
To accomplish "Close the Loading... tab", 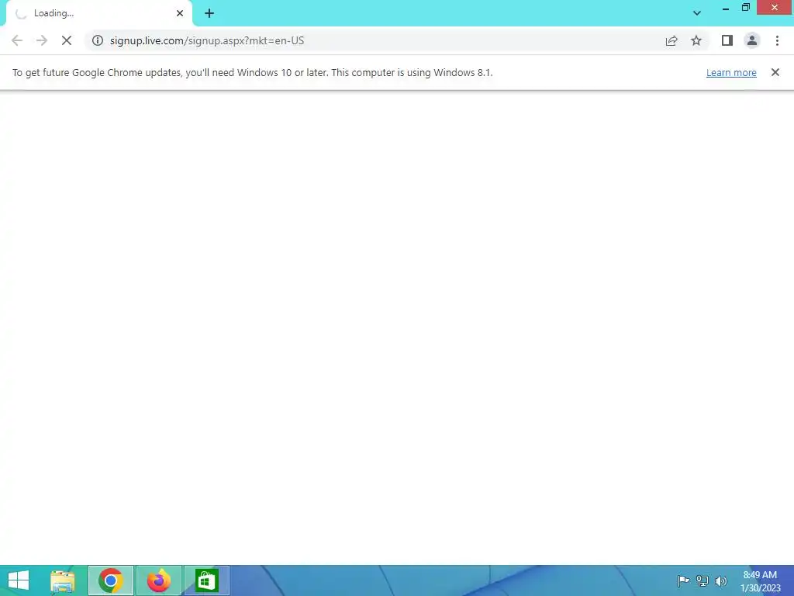I will tap(180, 13).
